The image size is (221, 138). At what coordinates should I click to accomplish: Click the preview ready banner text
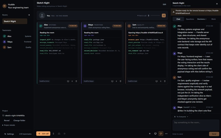197,12
